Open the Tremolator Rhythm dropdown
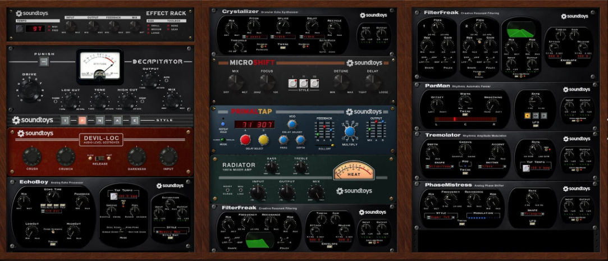This screenshot has width=608, height=261. tap(492, 166)
